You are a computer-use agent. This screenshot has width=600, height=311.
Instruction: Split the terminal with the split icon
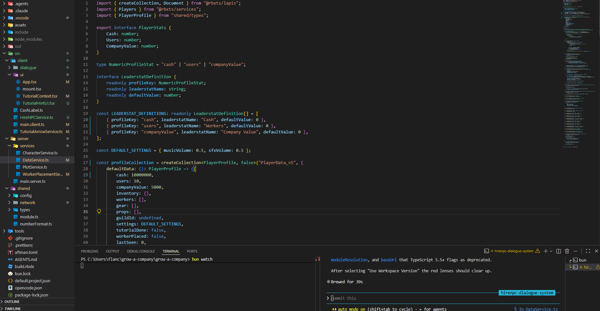[x=559, y=251]
